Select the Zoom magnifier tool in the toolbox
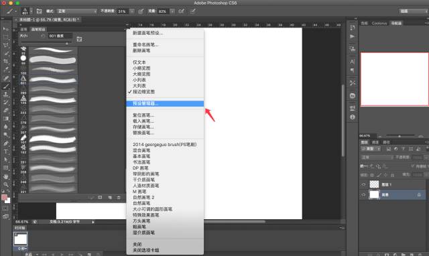Image resolution: width=429 pixels, height=256 pixels. [6, 184]
